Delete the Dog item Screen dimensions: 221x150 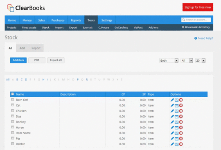181,116
